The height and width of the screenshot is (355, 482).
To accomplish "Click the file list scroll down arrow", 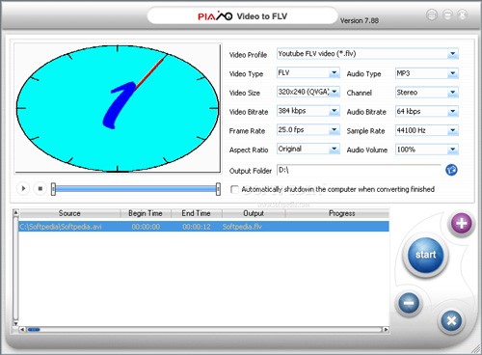I will pyautogui.click(x=15, y=323).
